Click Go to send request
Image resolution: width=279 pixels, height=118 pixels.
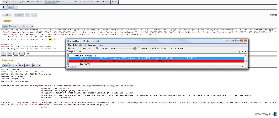click(7, 15)
